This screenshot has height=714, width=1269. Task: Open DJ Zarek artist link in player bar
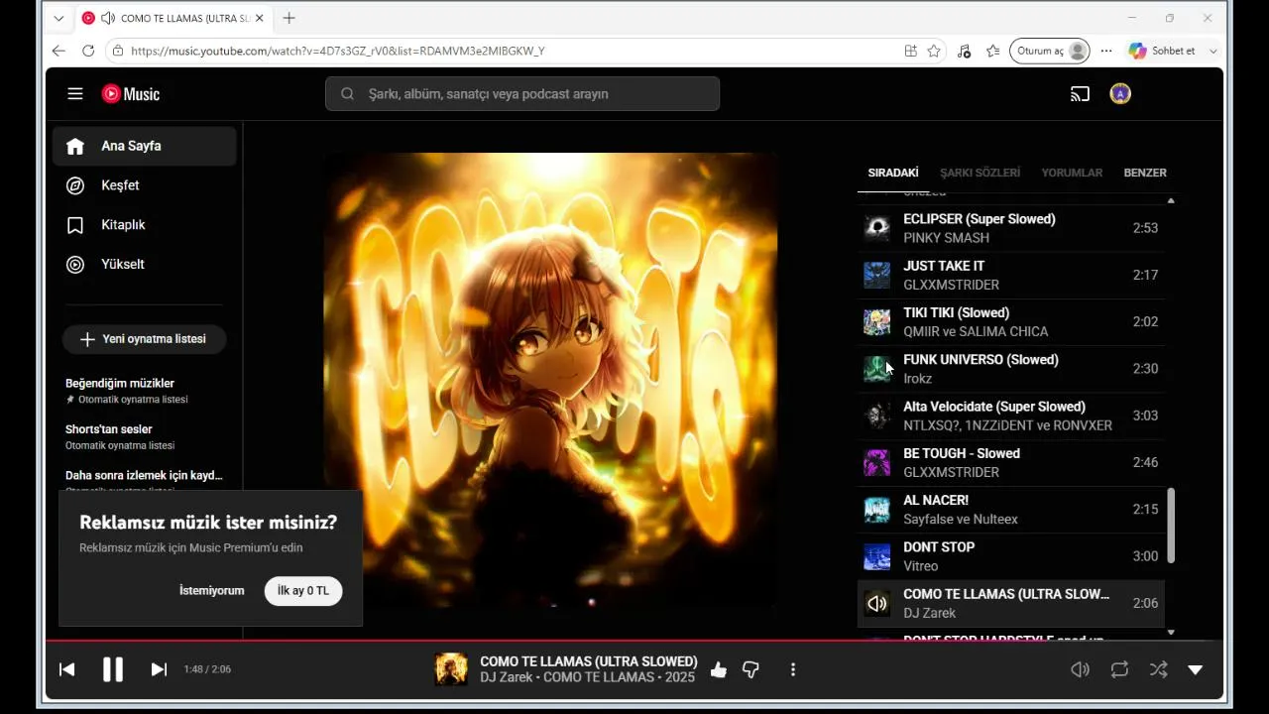coord(509,677)
